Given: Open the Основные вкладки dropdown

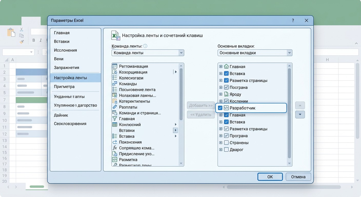Looking at the screenshot, I should (x=289, y=53).
